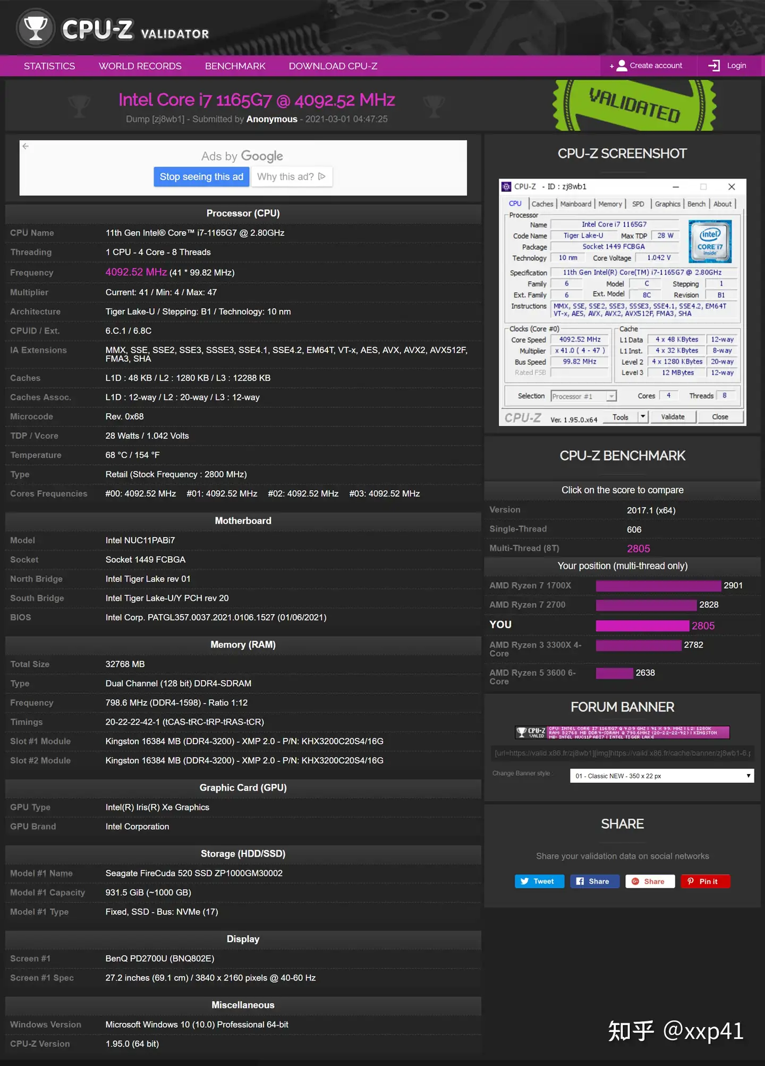Click the single-thread score 606
The image size is (765, 1066).
click(634, 530)
